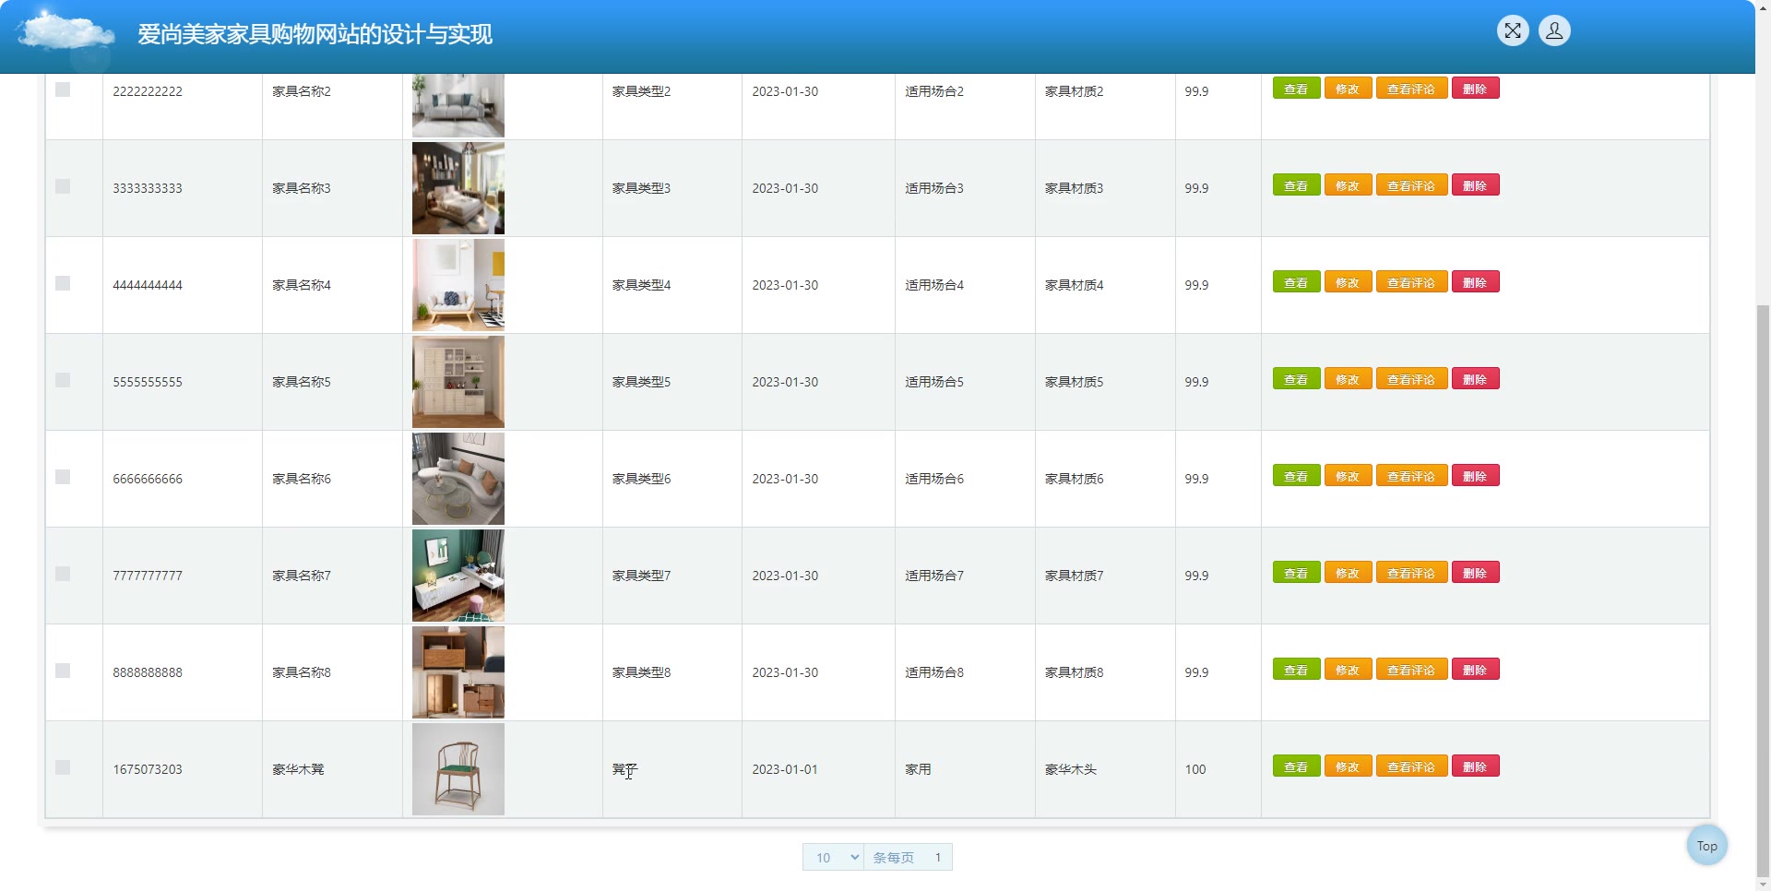Open the 家具名称6 curved sofa thumbnail
Image resolution: width=1771 pixels, height=891 pixels.
pos(458,479)
